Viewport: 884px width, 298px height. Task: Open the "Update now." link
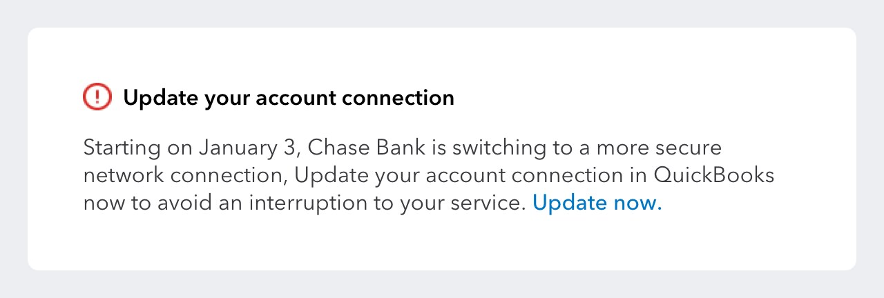(597, 203)
